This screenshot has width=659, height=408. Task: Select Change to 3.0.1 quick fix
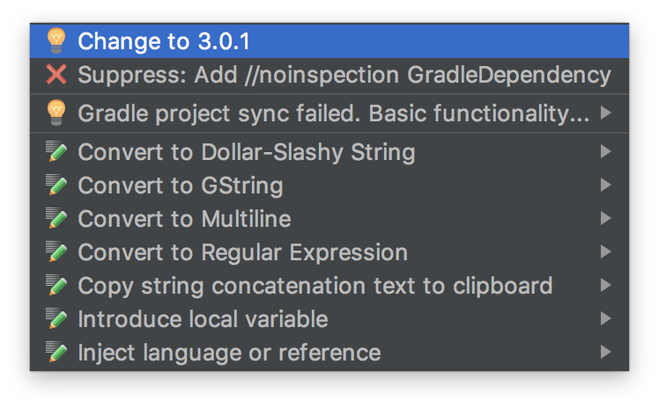tap(329, 40)
